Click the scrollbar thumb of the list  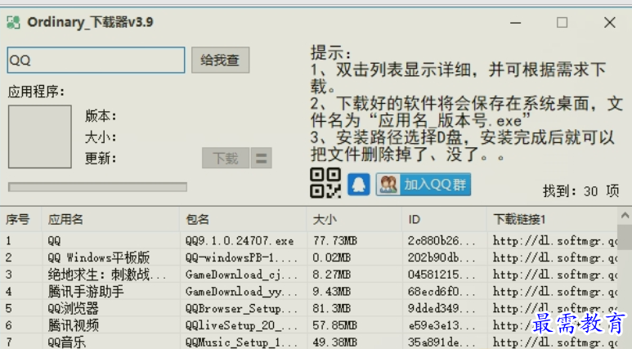pyautogui.click(x=625, y=237)
